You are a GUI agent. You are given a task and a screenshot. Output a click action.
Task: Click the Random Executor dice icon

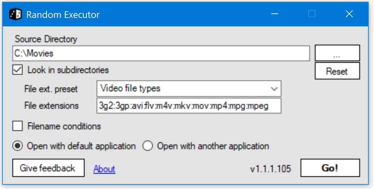click(16, 14)
